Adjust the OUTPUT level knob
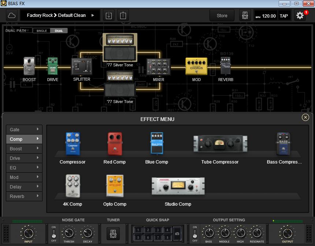This screenshot has height=246, width=315. click(287, 234)
